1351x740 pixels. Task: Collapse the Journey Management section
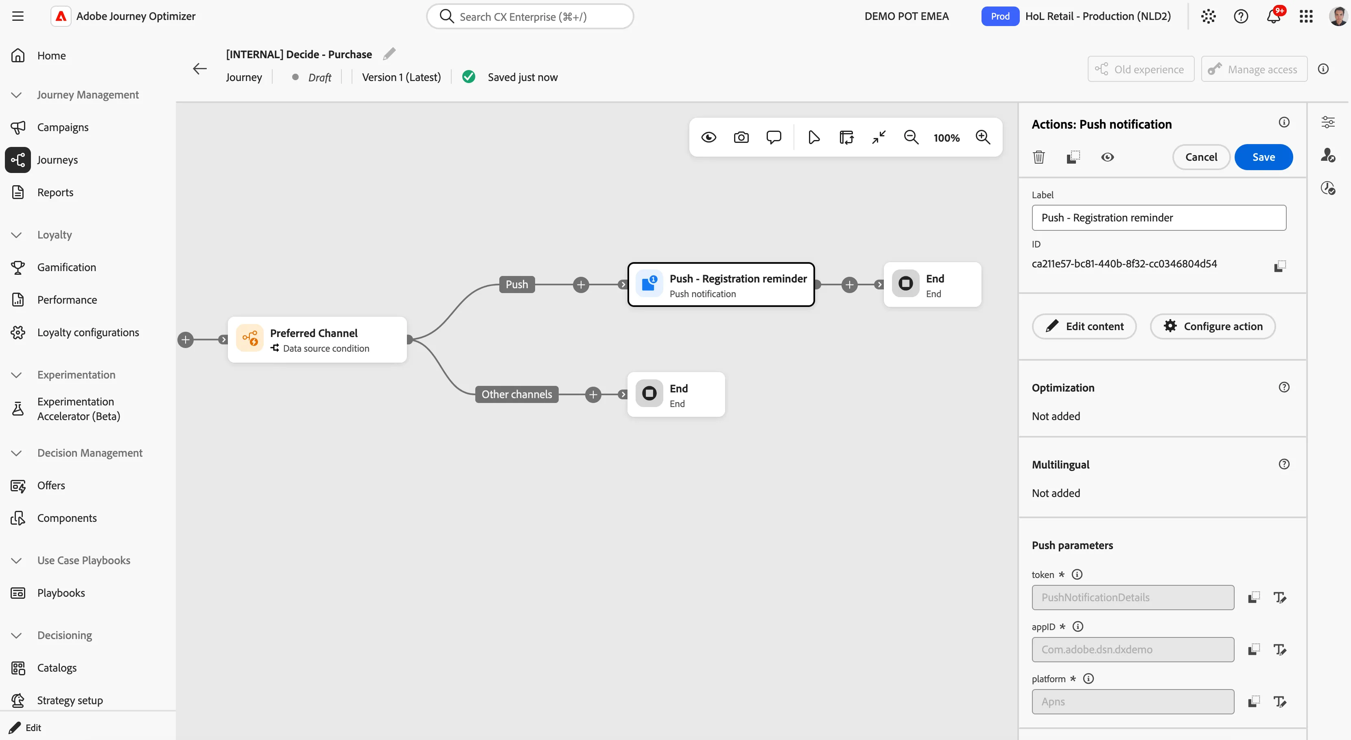[16, 95]
